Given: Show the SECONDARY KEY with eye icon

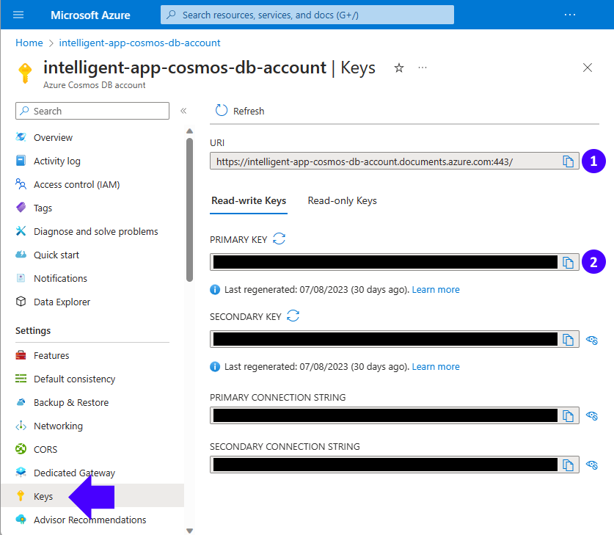Looking at the screenshot, I should click(592, 340).
